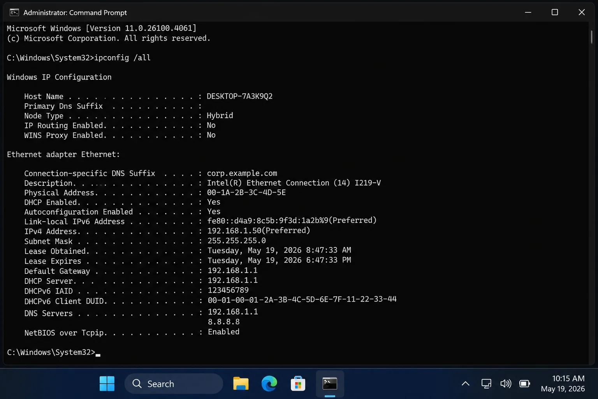Click the DHCP Server value 192.168.1.1
598x399 pixels.
[232, 281]
